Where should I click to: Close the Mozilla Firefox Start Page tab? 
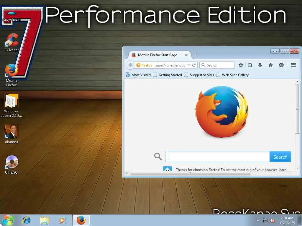click(x=186, y=55)
